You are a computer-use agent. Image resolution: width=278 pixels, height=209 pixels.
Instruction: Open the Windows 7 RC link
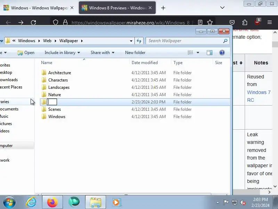point(259,96)
